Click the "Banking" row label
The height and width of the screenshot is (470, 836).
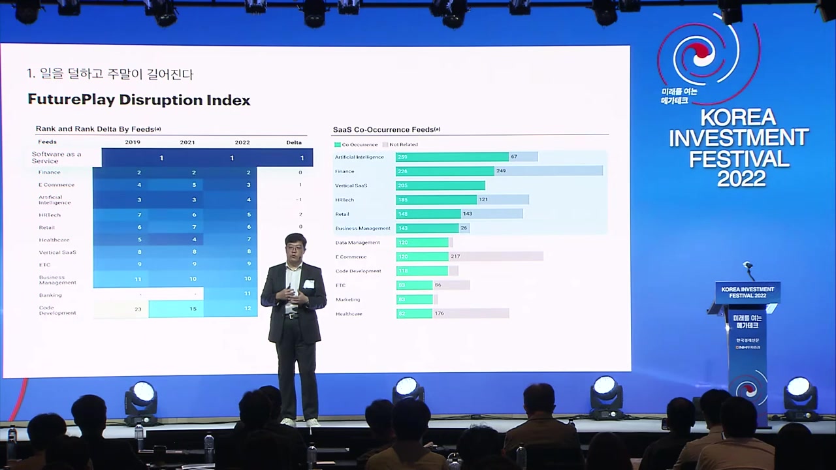pyautogui.click(x=50, y=295)
